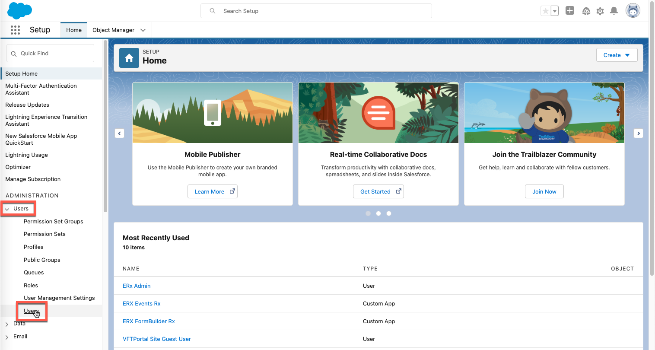This screenshot has height=350, width=655.
Task: Open the Favorites star icon
Action: 546,11
